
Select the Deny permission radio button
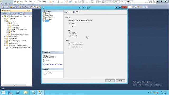(x=70, y=26)
